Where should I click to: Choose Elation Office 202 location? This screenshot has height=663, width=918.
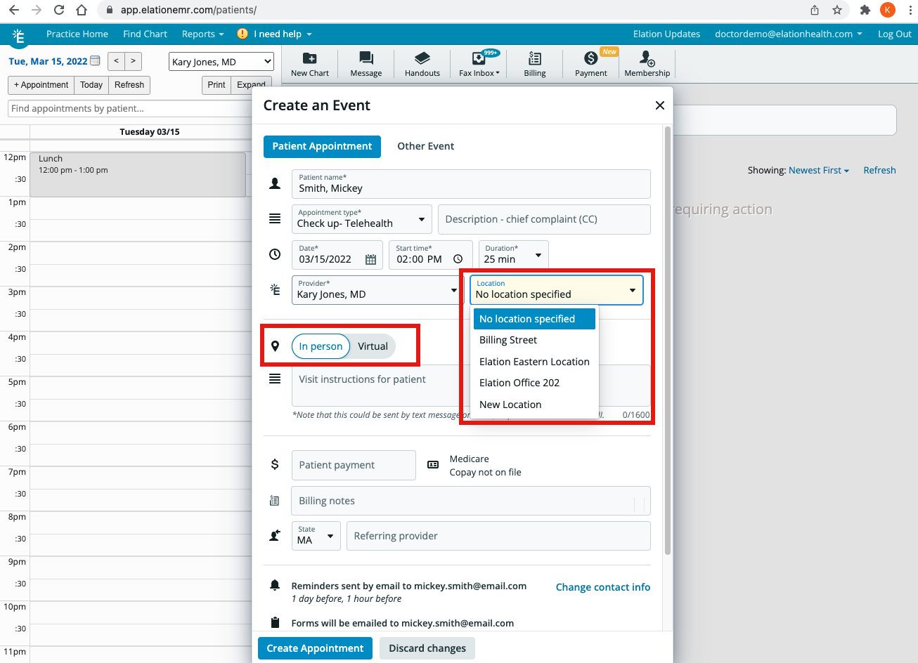534,383
